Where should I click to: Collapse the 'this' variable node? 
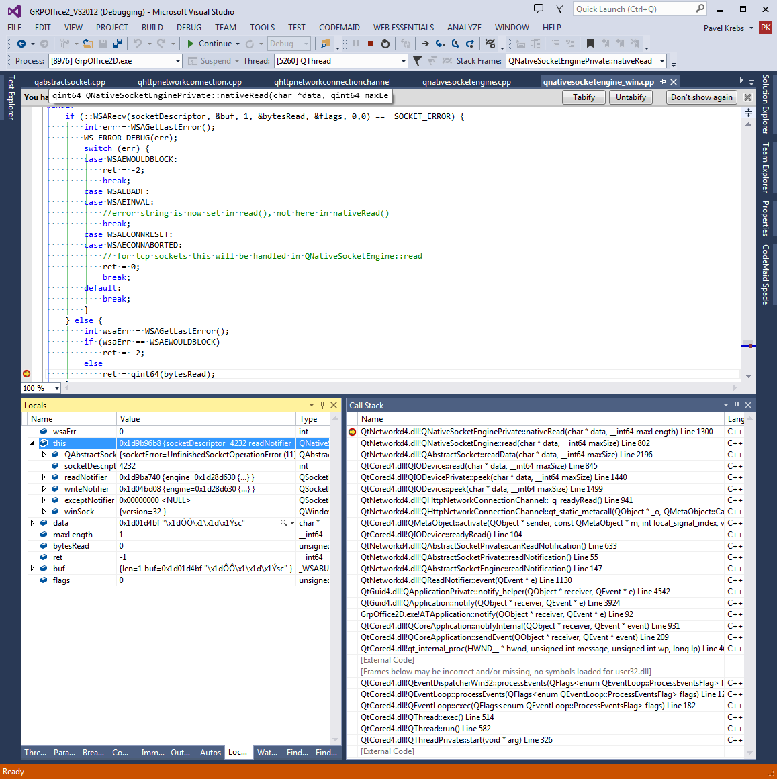pyautogui.click(x=32, y=443)
